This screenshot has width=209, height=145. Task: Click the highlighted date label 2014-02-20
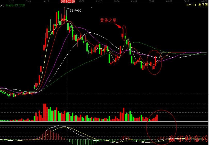68,1
